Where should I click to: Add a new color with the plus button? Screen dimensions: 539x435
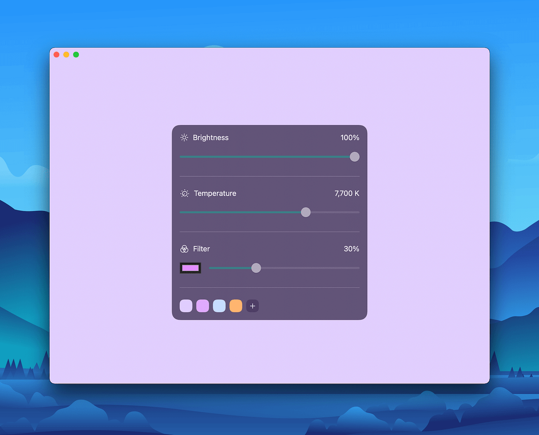click(253, 306)
